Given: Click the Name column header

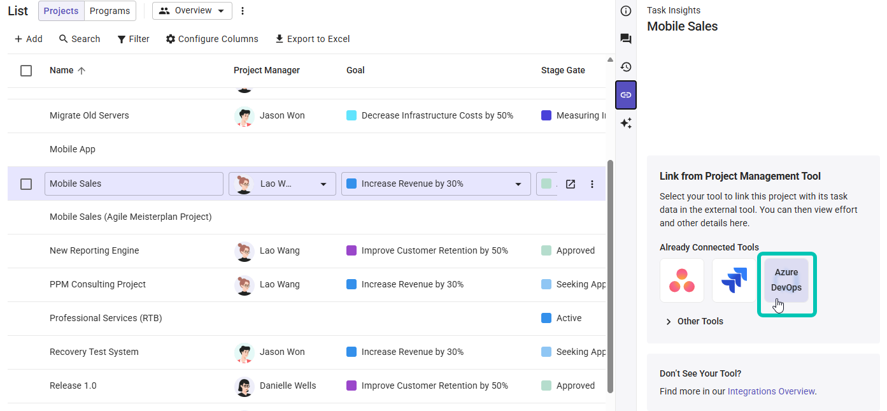Looking at the screenshot, I should [62, 71].
